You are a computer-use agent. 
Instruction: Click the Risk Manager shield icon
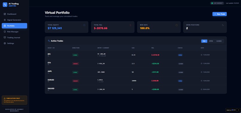[5, 32]
